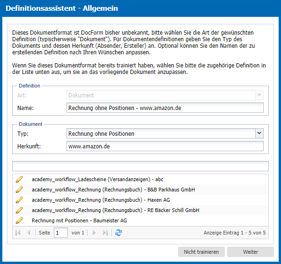Click into the Name text field
This screenshot has width=281, height=264.
pyautogui.click(x=165, y=108)
